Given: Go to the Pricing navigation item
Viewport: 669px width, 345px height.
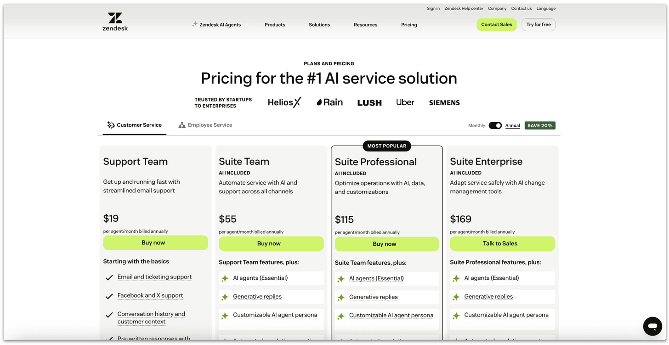Looking at the screenshot, I should [409, 25].
